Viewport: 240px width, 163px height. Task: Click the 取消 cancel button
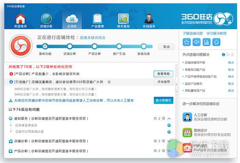tap(166, 47)
